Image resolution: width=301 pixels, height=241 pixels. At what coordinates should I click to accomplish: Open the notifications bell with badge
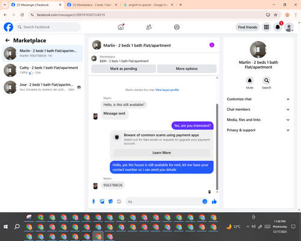tap(278, 27)
